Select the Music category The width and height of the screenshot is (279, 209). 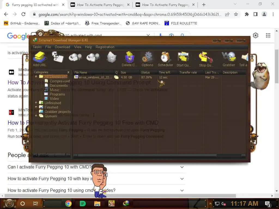click(x=52, y=90)
